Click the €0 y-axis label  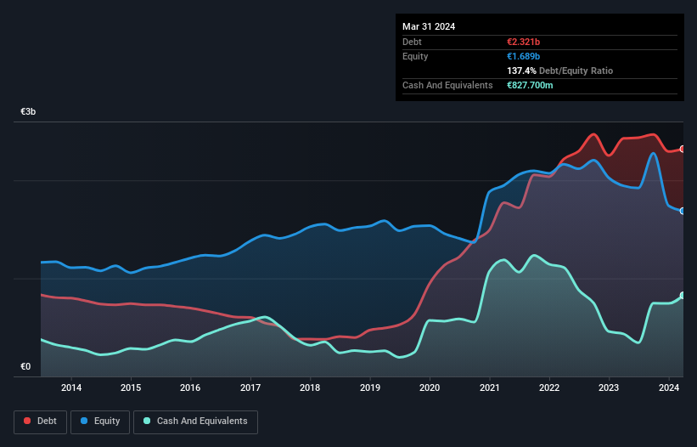coord(25,366)
